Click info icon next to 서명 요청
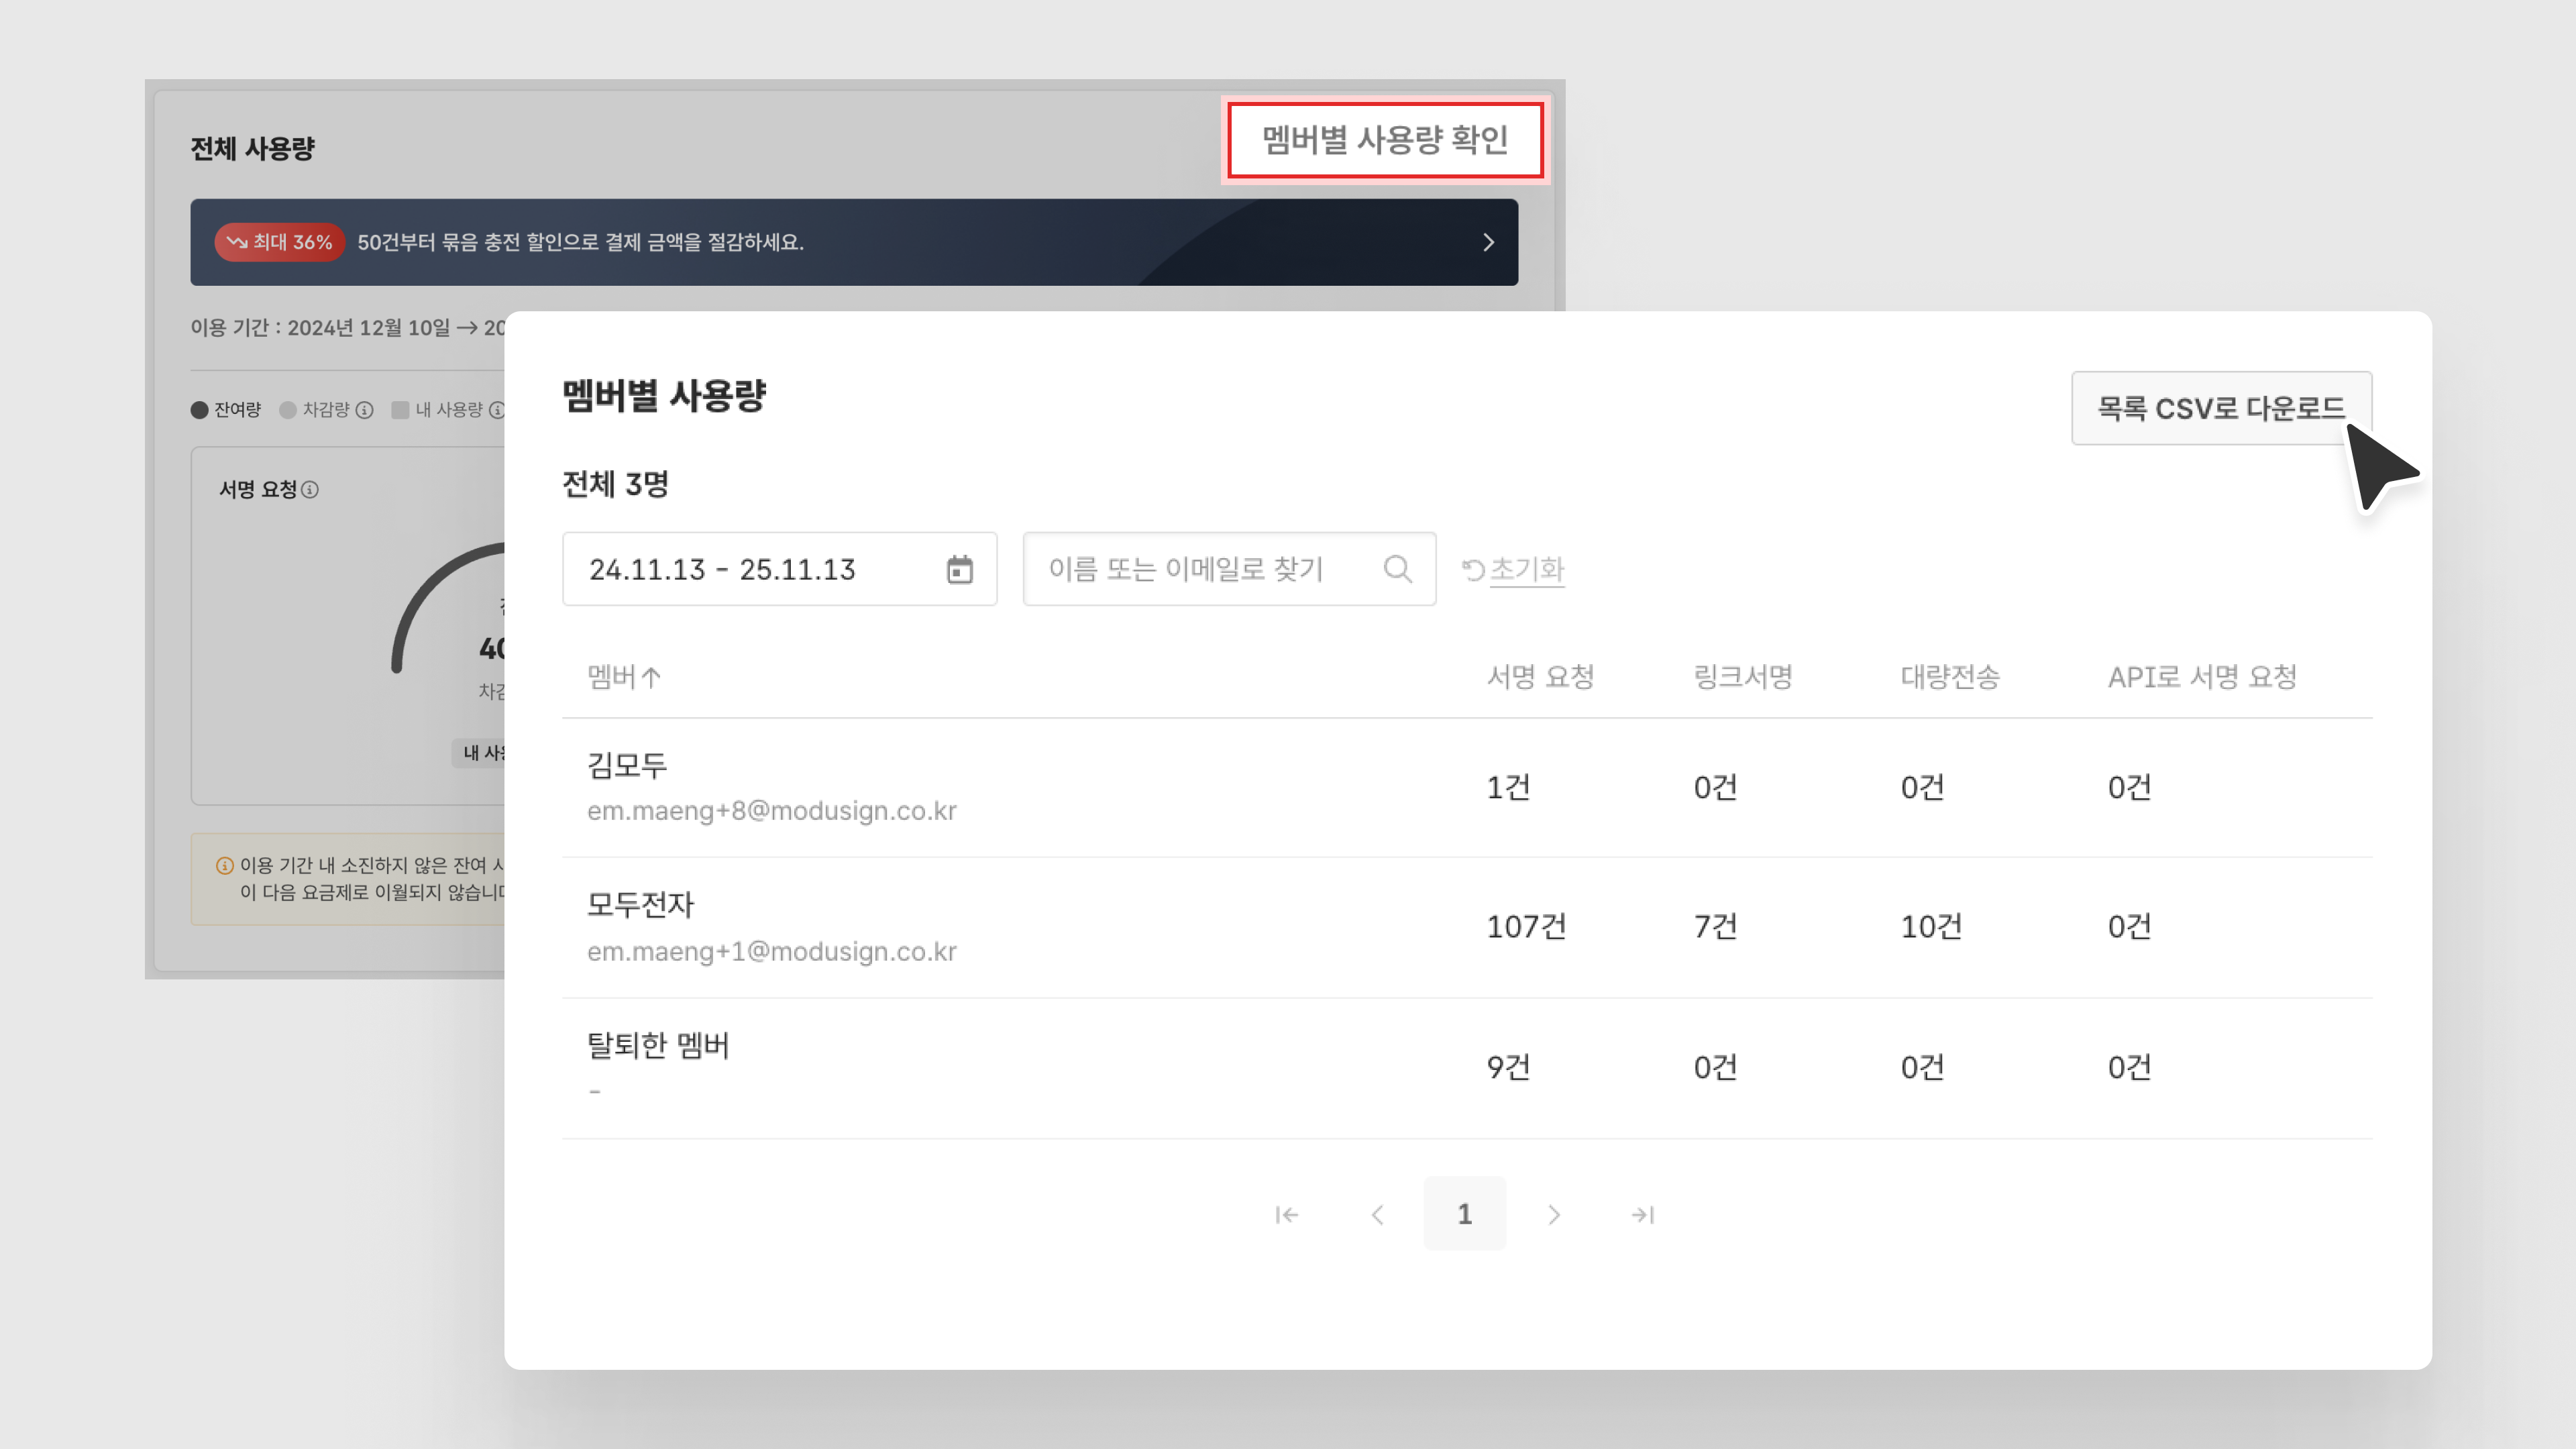 tap(310, 490)
